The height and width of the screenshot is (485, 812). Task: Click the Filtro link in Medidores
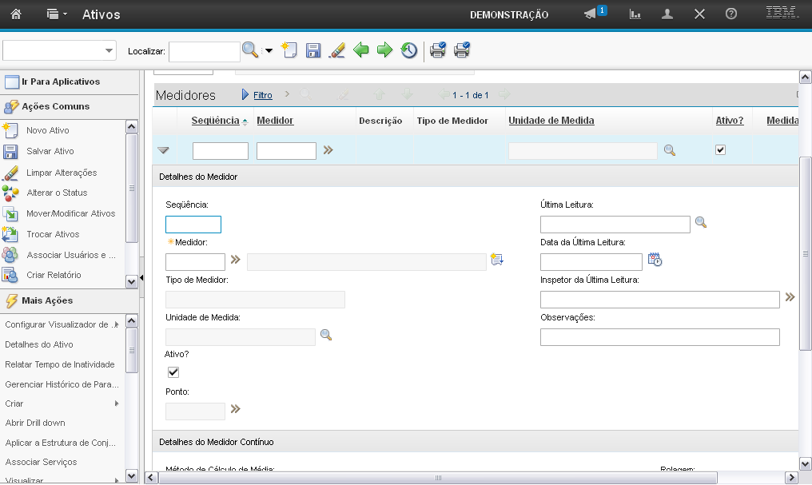coord(263,95)
